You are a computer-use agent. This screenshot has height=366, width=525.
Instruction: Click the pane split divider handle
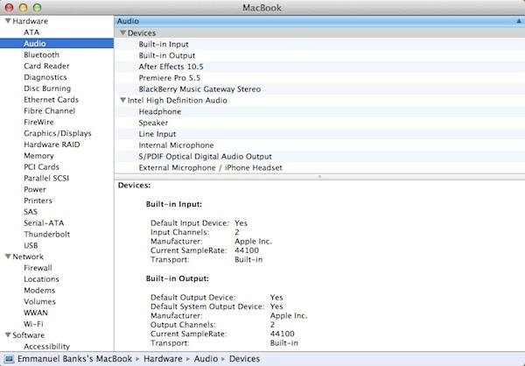pos(319,176)
